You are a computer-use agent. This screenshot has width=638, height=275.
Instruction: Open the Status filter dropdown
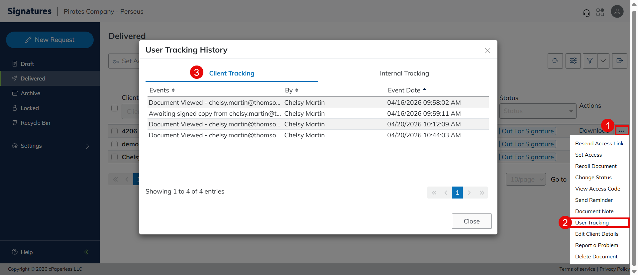pyautogui.click(x=537, y=111)
